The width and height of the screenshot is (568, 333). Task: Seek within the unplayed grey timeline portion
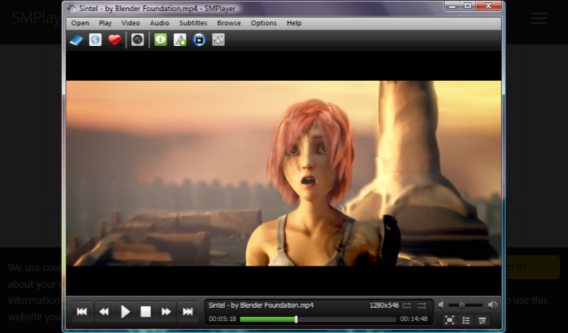[x=346, y=320]
